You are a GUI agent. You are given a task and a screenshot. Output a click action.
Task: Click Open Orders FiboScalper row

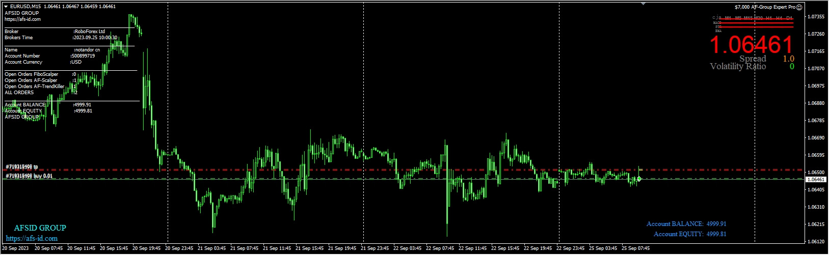pyautogui.click(x=40, y=74)
